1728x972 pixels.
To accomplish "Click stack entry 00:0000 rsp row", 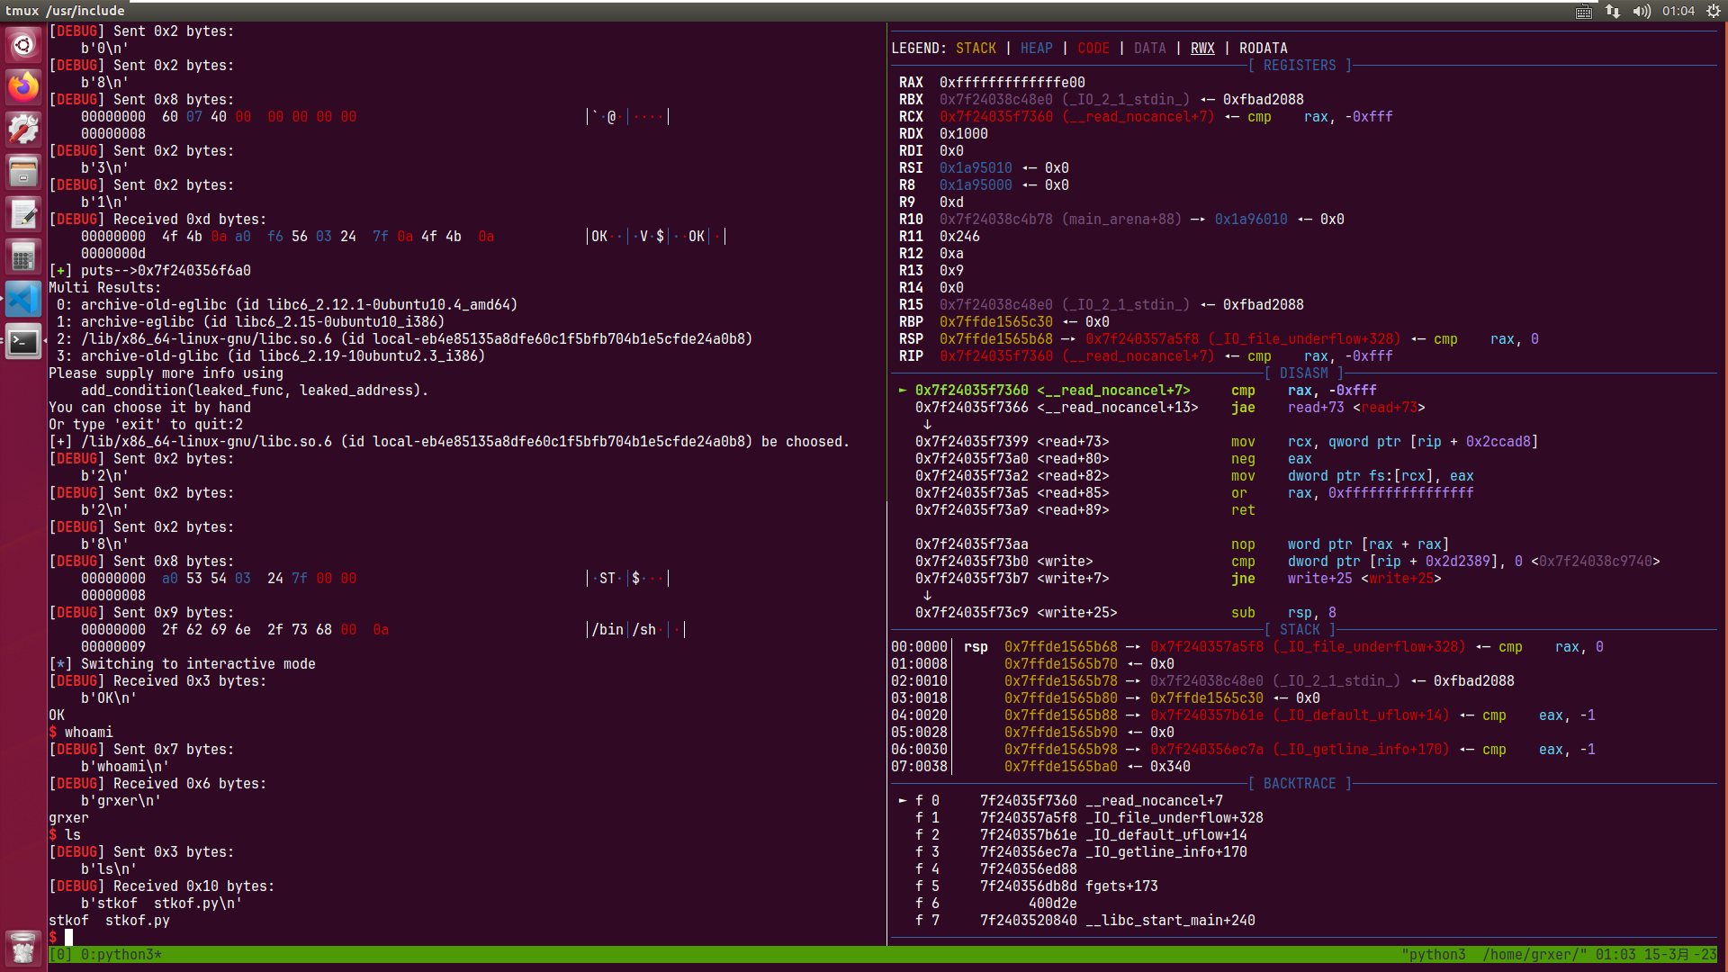I will (1246, 647).
